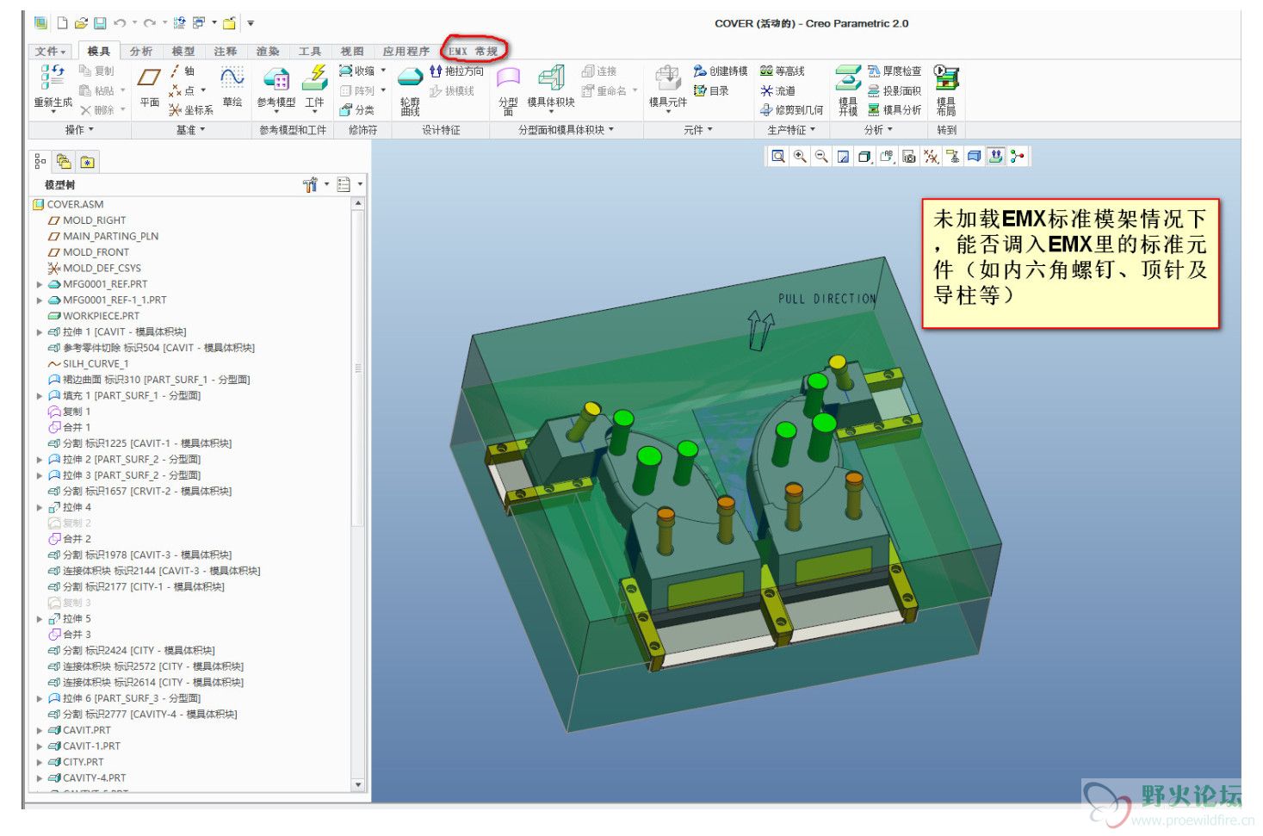Switch to the 模型 ribbon tab

183,52
